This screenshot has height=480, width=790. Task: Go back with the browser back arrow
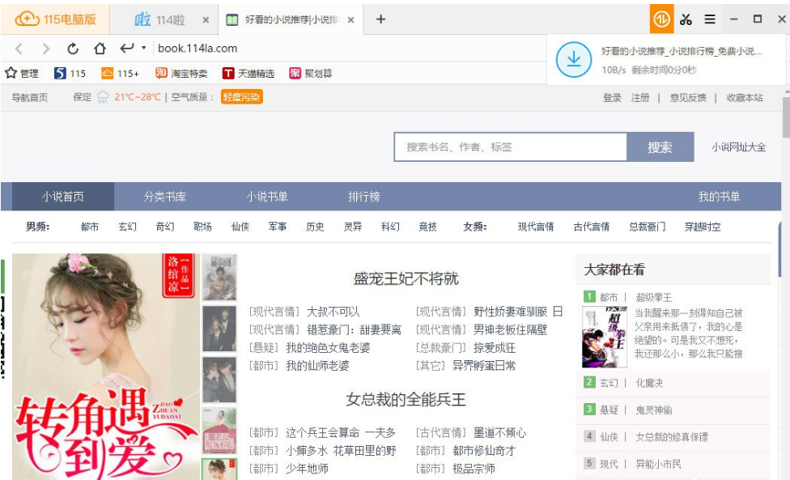19,49
